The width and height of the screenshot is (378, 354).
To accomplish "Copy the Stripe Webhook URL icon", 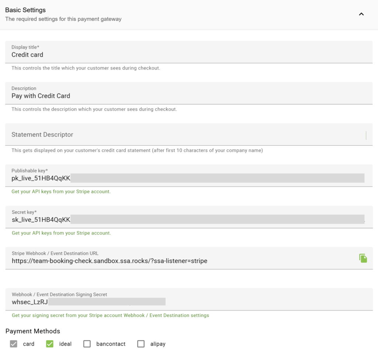I will (363, 258).
